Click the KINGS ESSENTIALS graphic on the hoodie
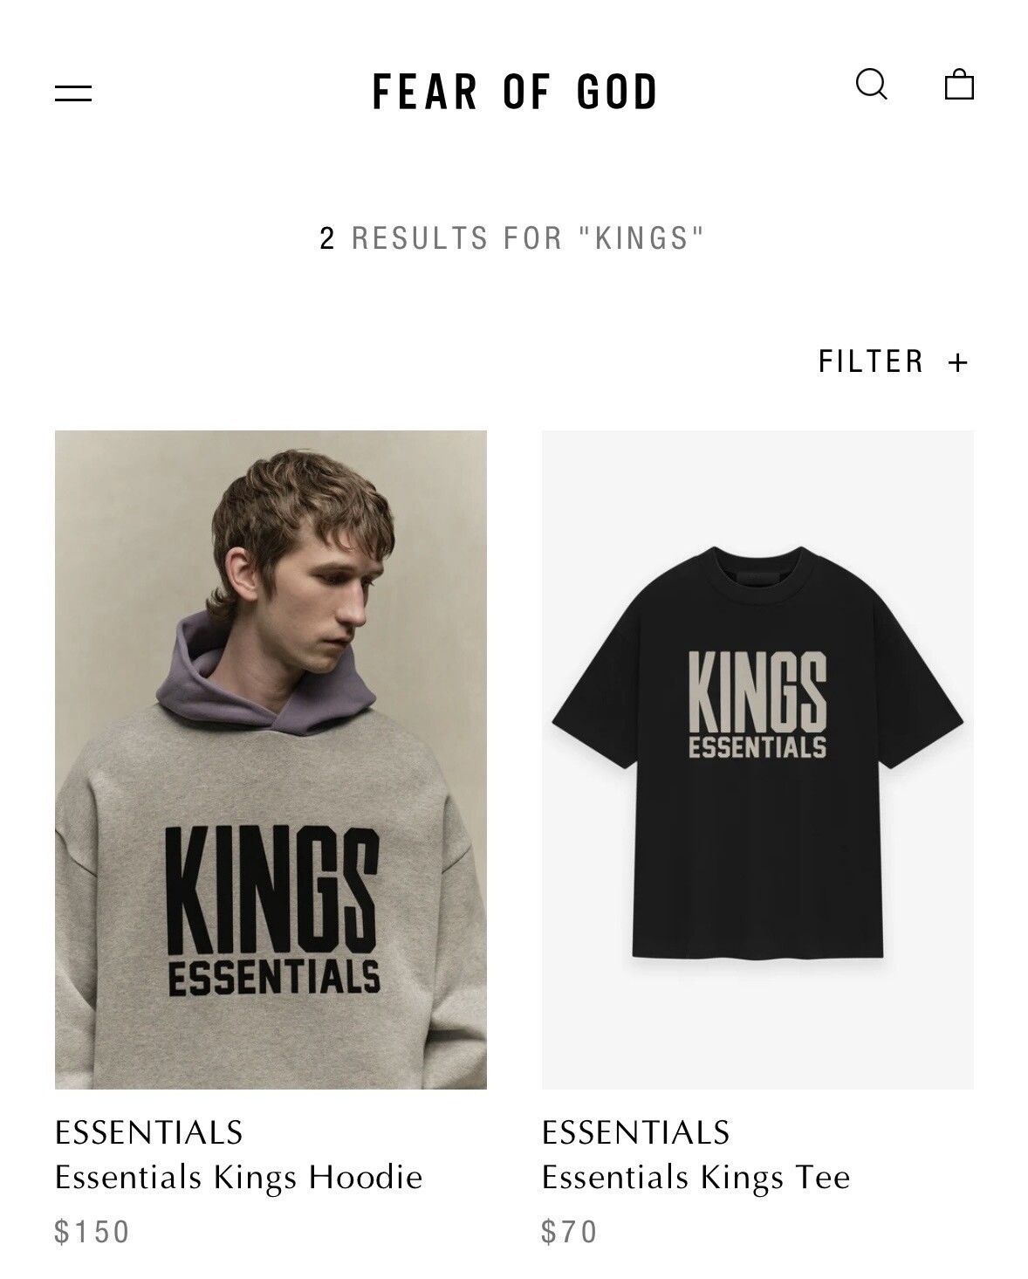Image resolution: width=1028 pixels, height=1279 pixels. point(273,912)
